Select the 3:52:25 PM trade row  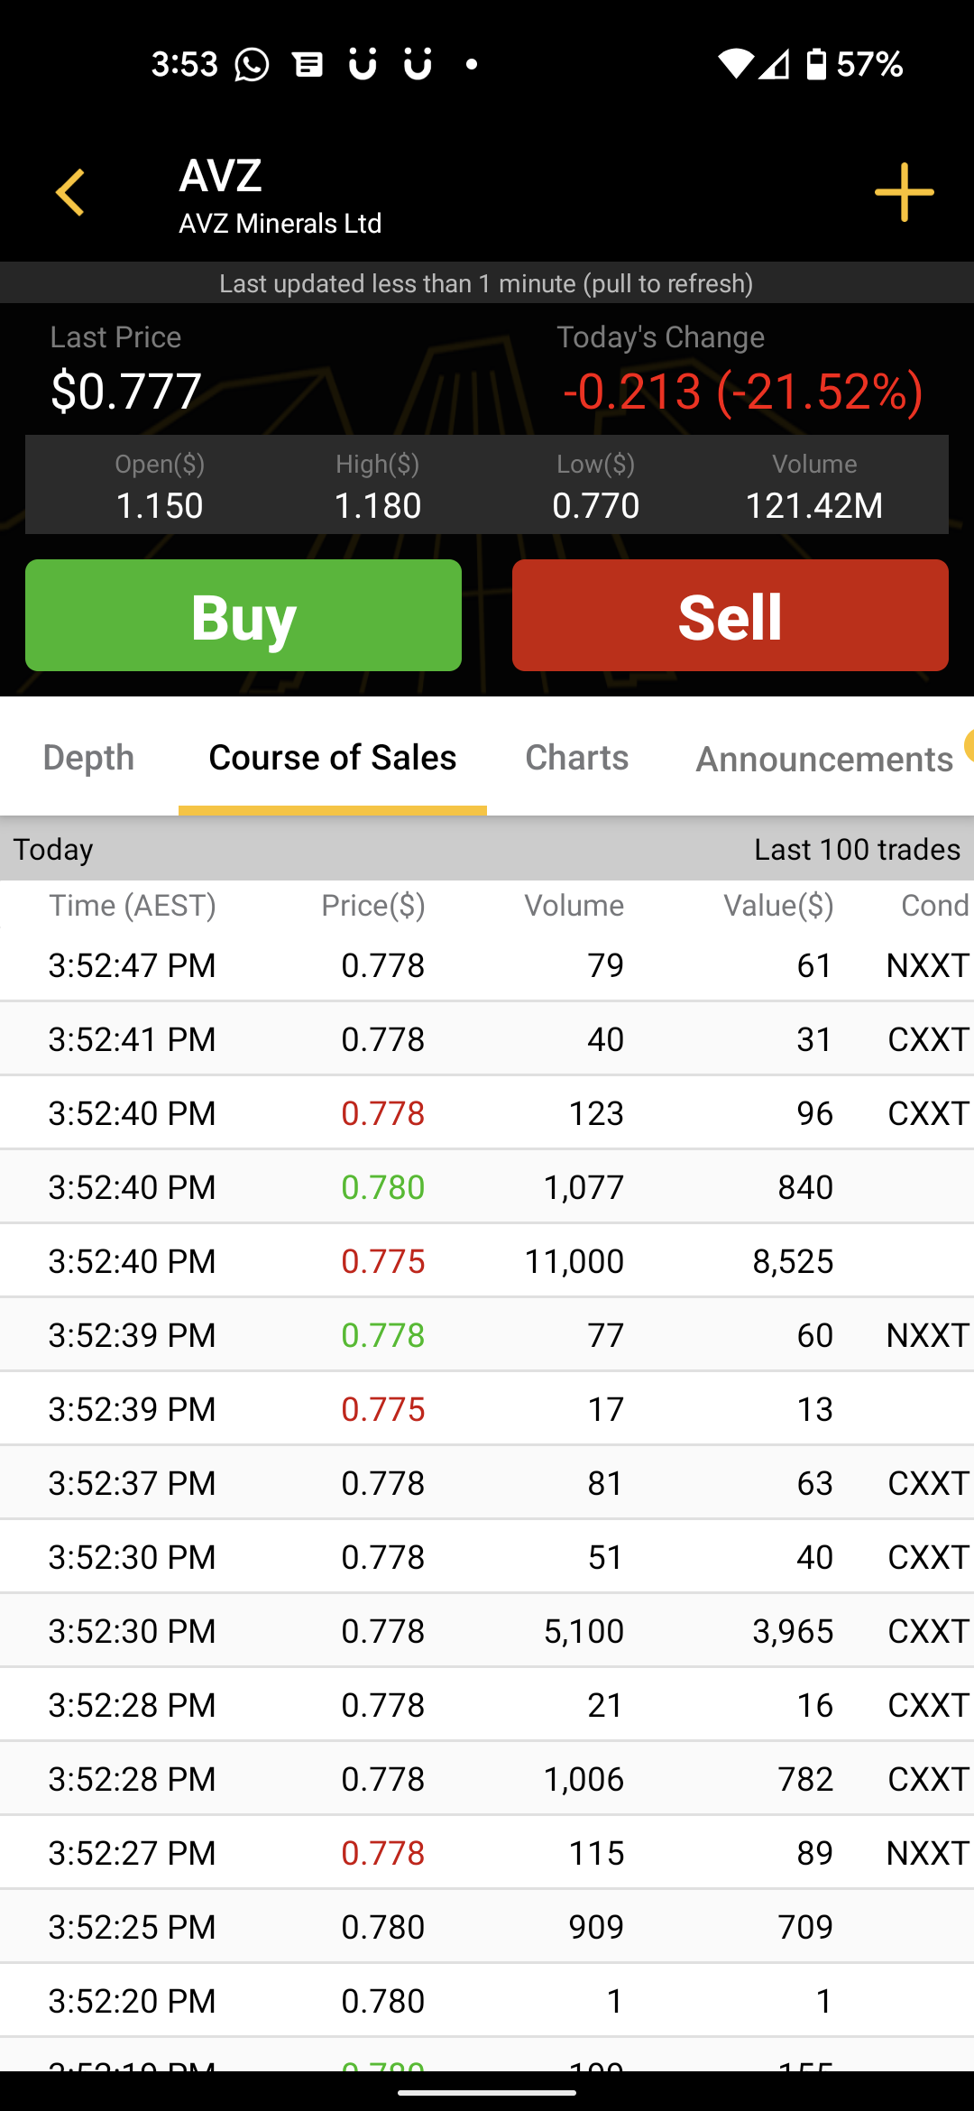click(x=487, y=1927)
